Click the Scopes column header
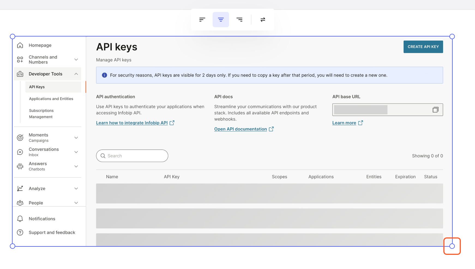Viewport: 475px width, 269px height. click(x=279, y=177)
